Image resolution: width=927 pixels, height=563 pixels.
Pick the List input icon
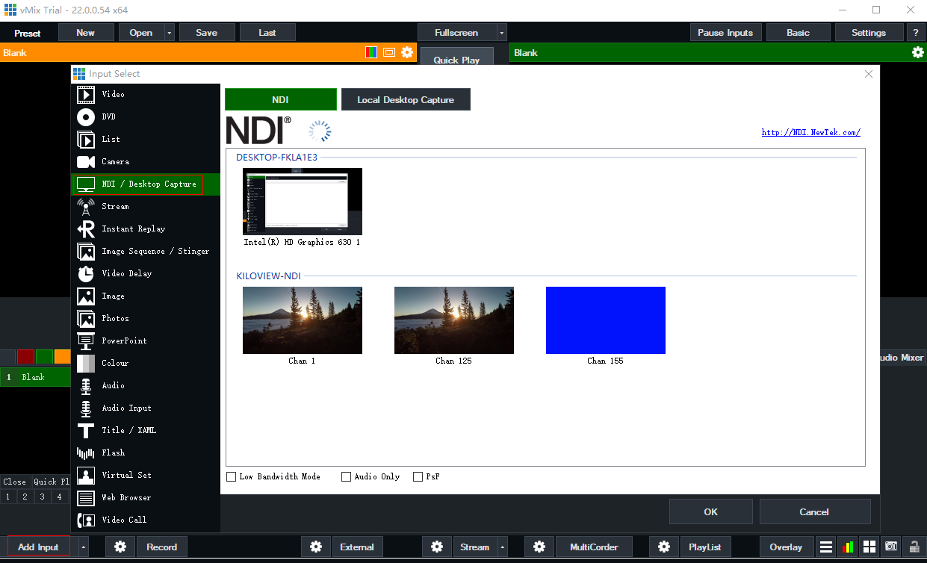[x=86, y=140]
